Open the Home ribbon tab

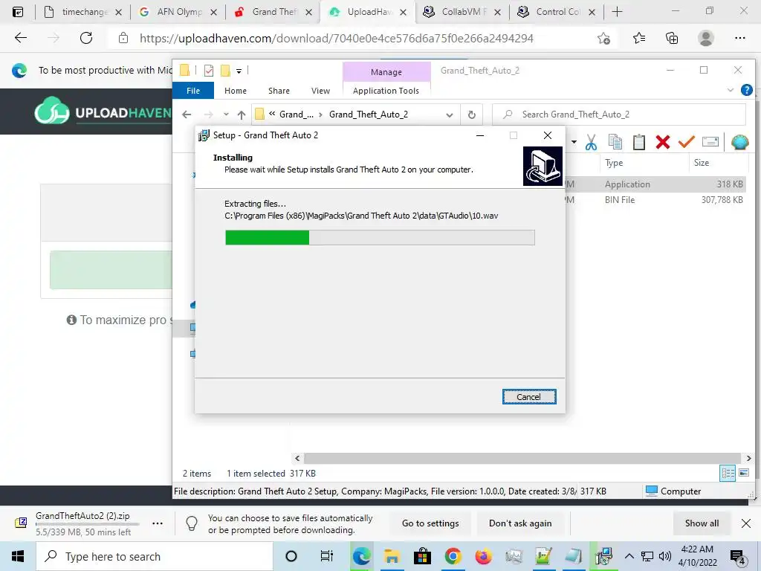236,91
